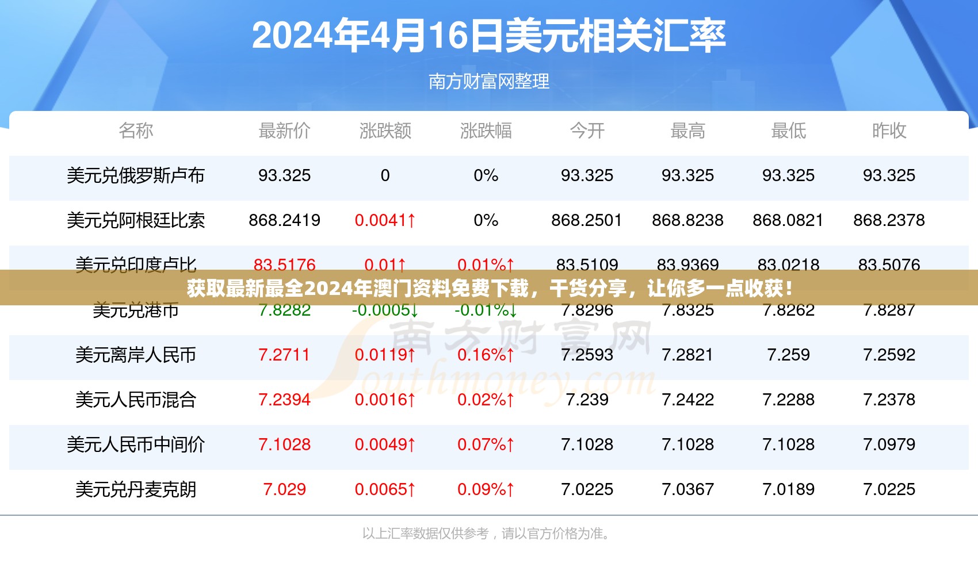Image resolution: width=978 pixels, height=575 pixels.
Task: Click the previous close 7.2378
Action: point(889,400)
